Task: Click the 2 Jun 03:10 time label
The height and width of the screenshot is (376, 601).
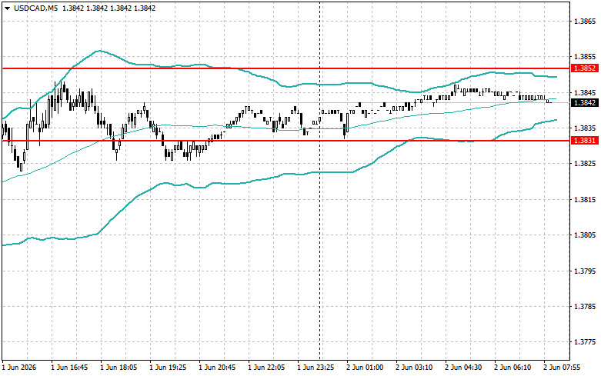Action: 414,368
